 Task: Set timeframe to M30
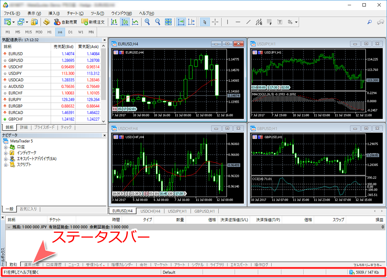pos(39,32)
